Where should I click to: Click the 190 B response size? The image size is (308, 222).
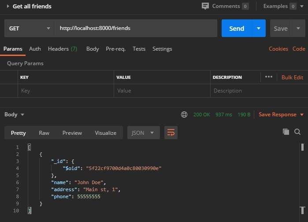244,115
